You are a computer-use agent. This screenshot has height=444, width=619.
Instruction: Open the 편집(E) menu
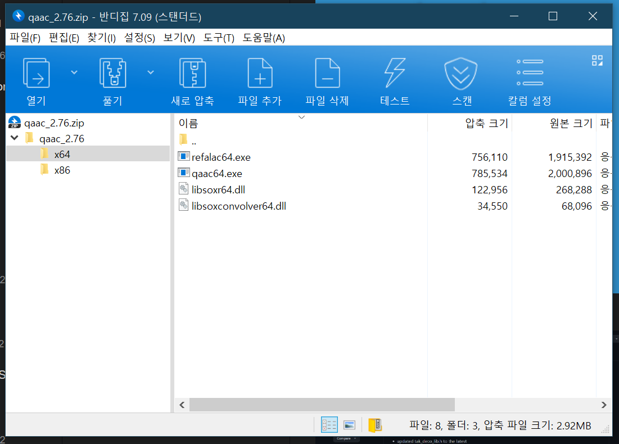click(64, 38)
